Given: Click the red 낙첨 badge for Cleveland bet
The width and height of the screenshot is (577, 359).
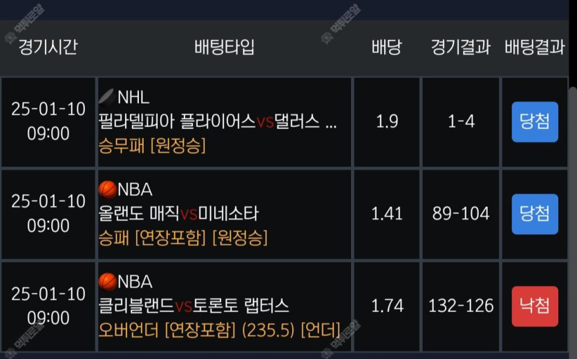Looking at the screenshot, I should [x=535, y=306].
